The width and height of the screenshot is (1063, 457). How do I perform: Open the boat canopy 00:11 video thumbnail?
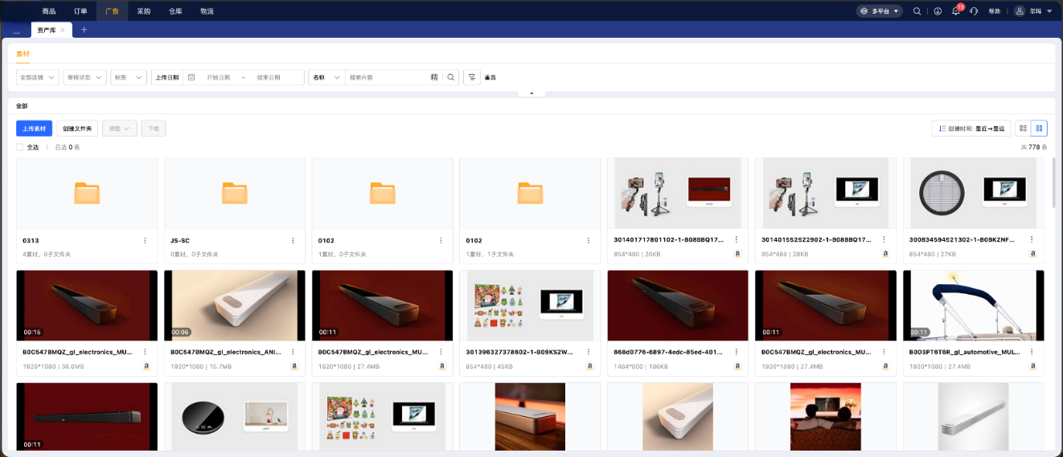tap(974, 305)
